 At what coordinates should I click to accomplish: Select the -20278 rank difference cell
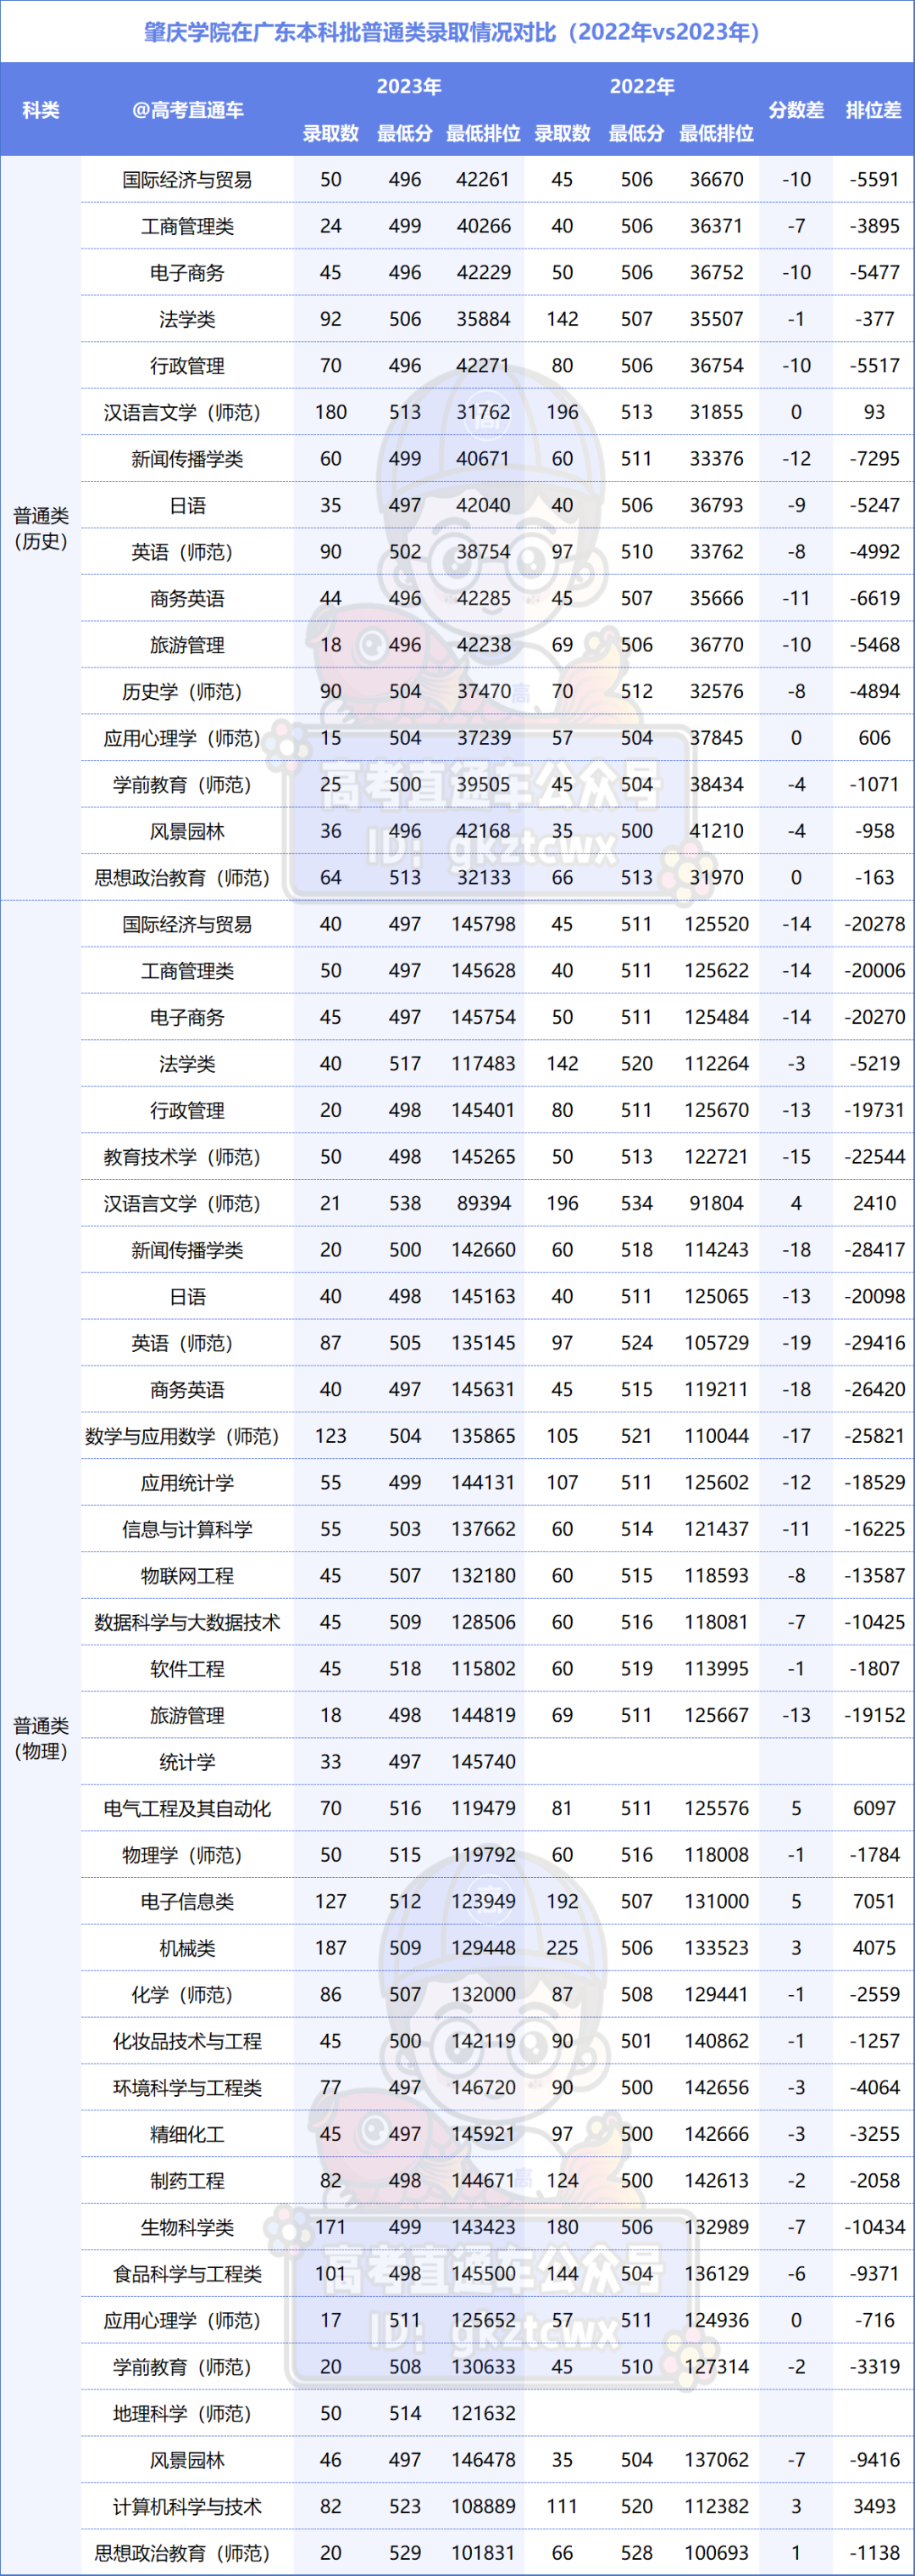click(874, 924)
